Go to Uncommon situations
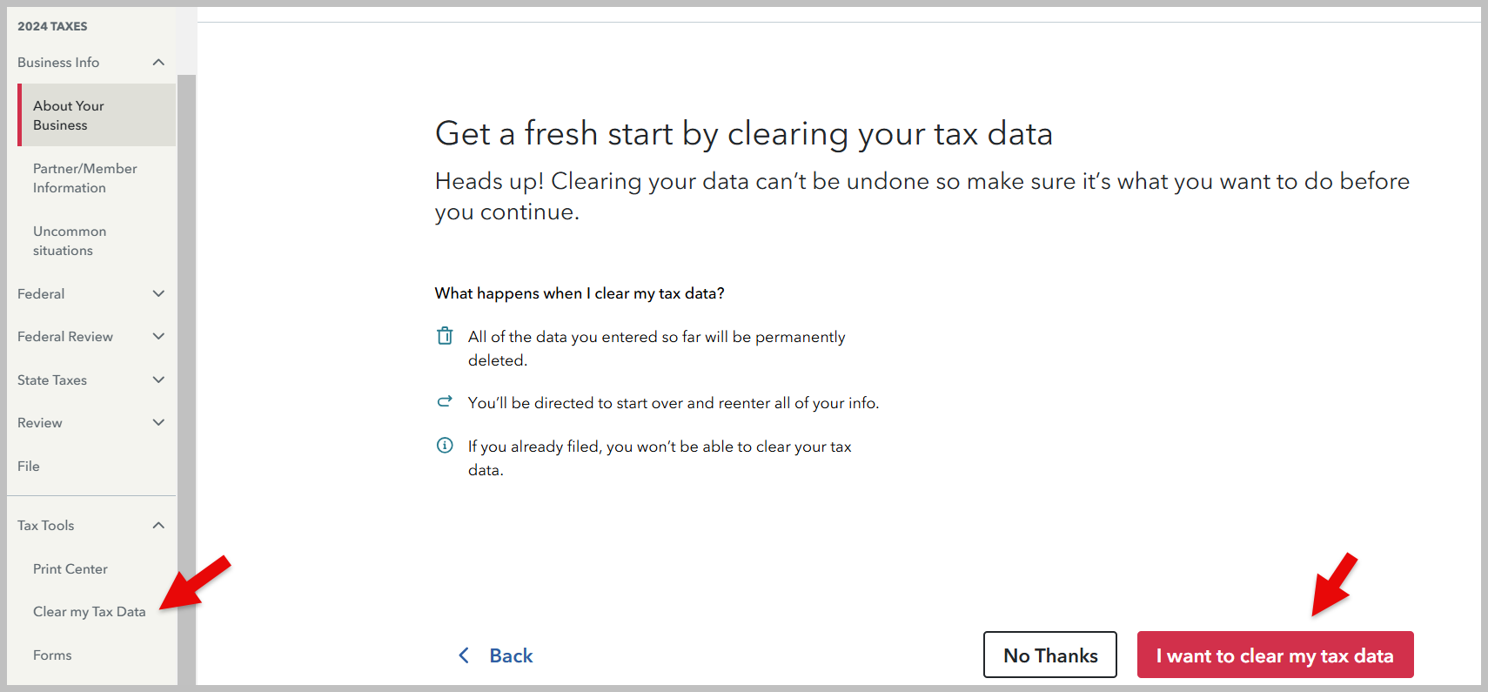Screen dimensions: 1488x692 70,240
